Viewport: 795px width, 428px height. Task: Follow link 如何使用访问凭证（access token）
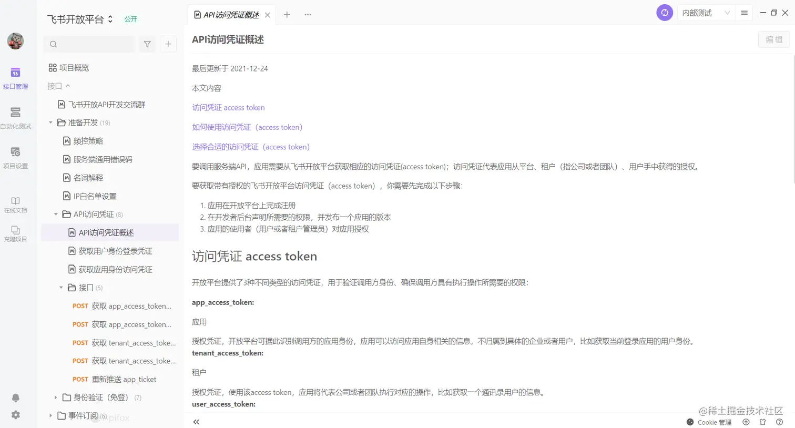pos(247,127)
